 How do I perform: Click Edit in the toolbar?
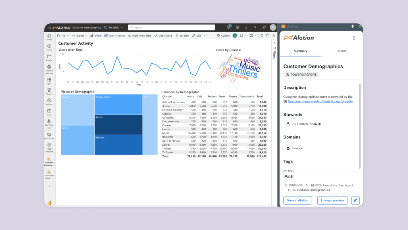[196, 36]
